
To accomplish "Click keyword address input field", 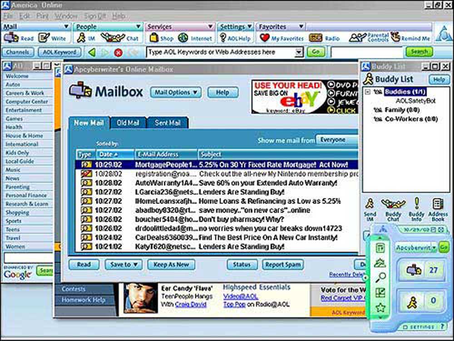I will tap(221, 52).
